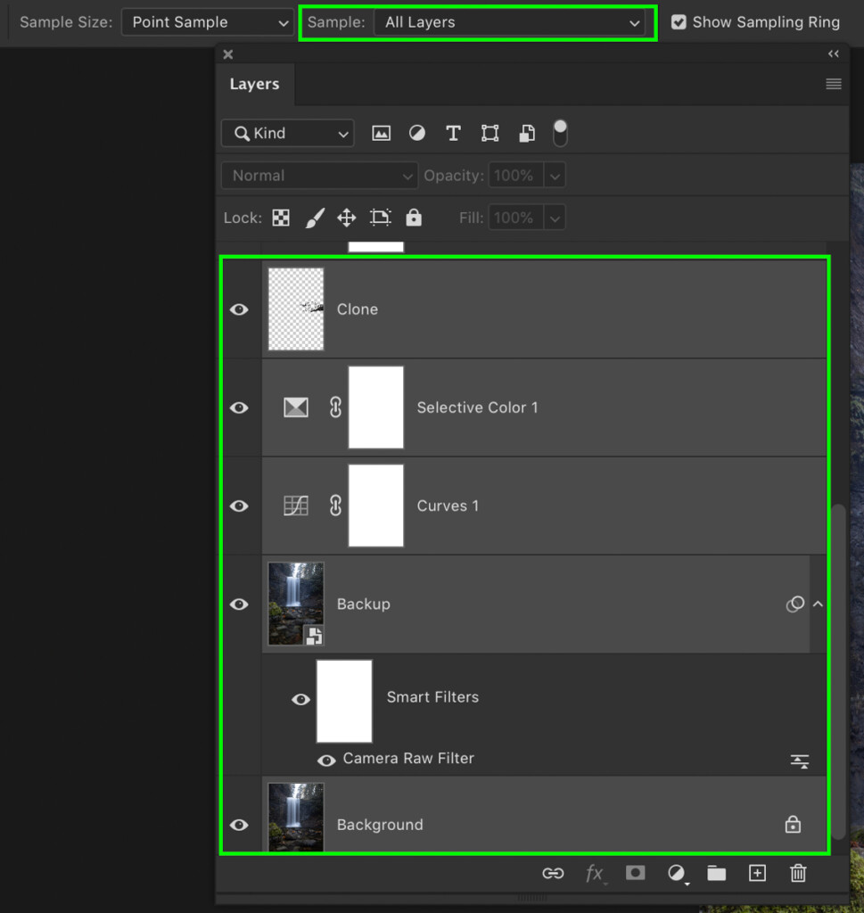Screen dimensions: 864x913
Task: Click lock transparent pixels icon
Action: click(281, 218)
